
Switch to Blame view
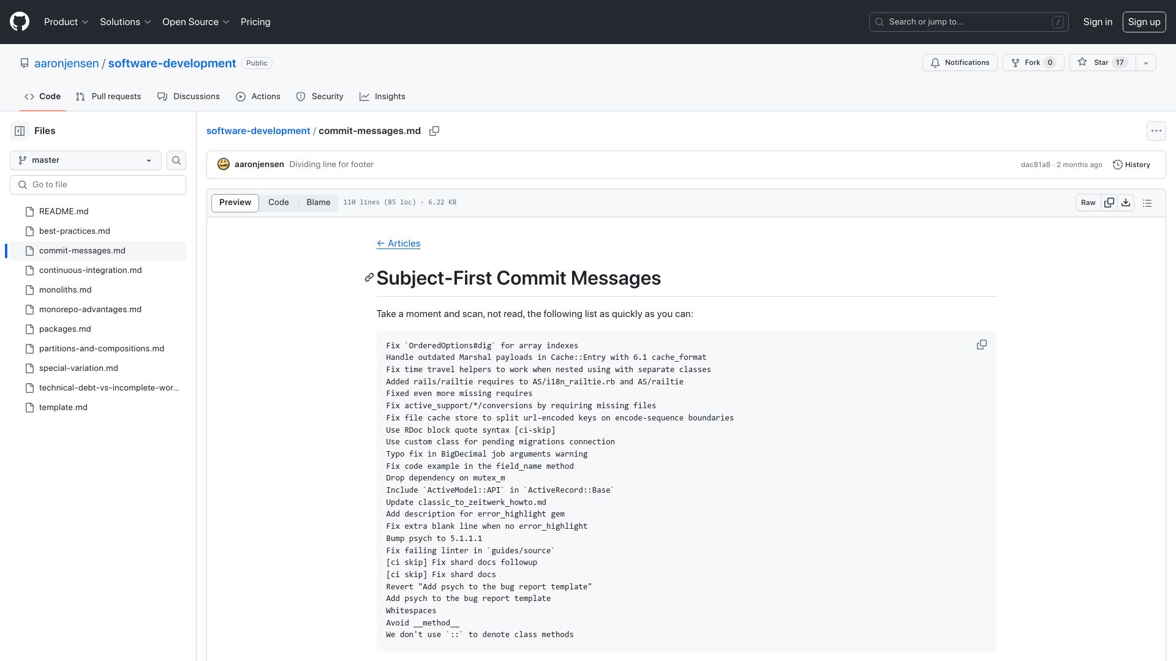click(318, 203)
